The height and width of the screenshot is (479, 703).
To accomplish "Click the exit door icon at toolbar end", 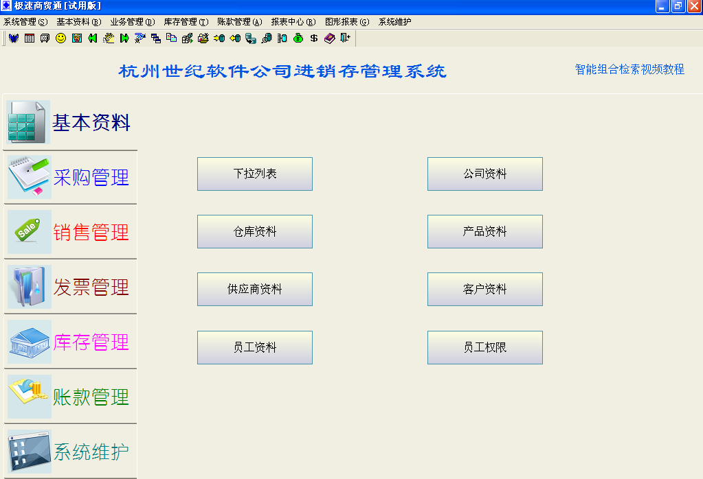I will click(346, 39).
